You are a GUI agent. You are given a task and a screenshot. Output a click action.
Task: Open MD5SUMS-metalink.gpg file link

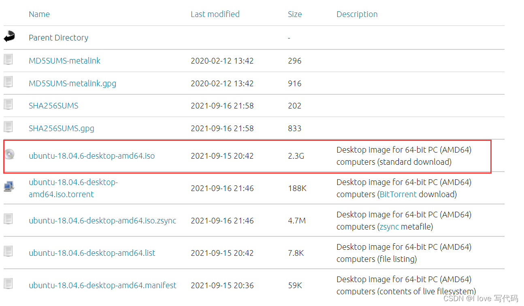[x=72, y=83]
